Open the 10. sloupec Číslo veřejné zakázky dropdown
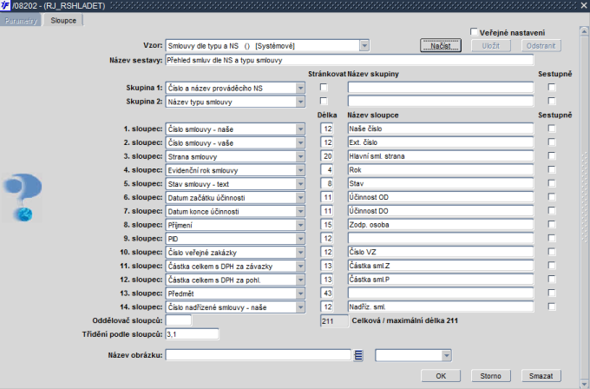590x389 pixels. pyautogui.click(x=300, y=253)
